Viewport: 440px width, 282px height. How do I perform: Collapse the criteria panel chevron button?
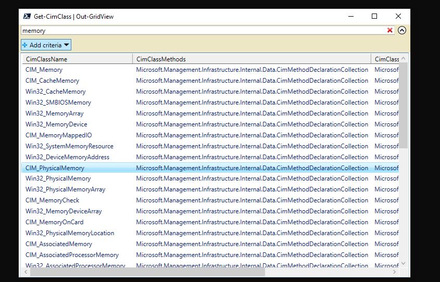click(x=401, y=30)
